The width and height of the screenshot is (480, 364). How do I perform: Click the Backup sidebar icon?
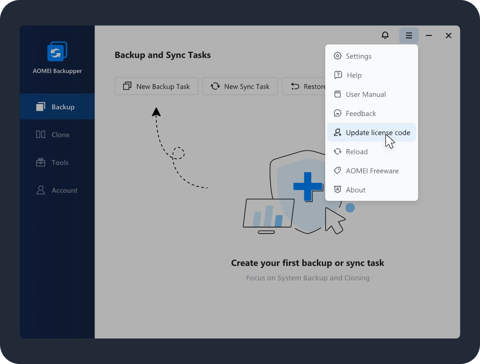click(41, 106)
